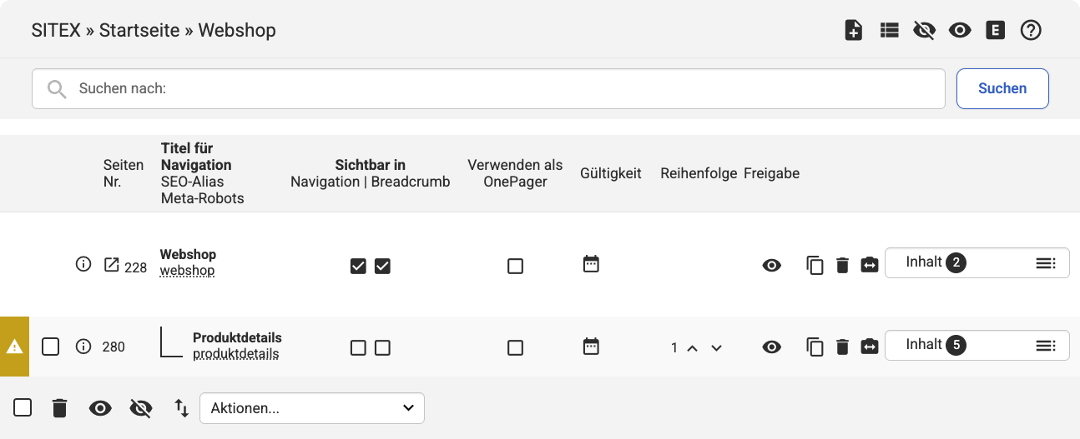
Task: Enable navigation visibility for Produktdetails
Action: click(x=358, y=347)
